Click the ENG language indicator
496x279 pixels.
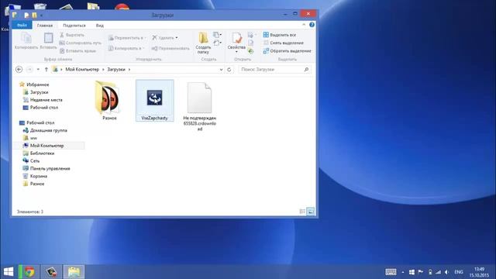(x=459, y=272)
